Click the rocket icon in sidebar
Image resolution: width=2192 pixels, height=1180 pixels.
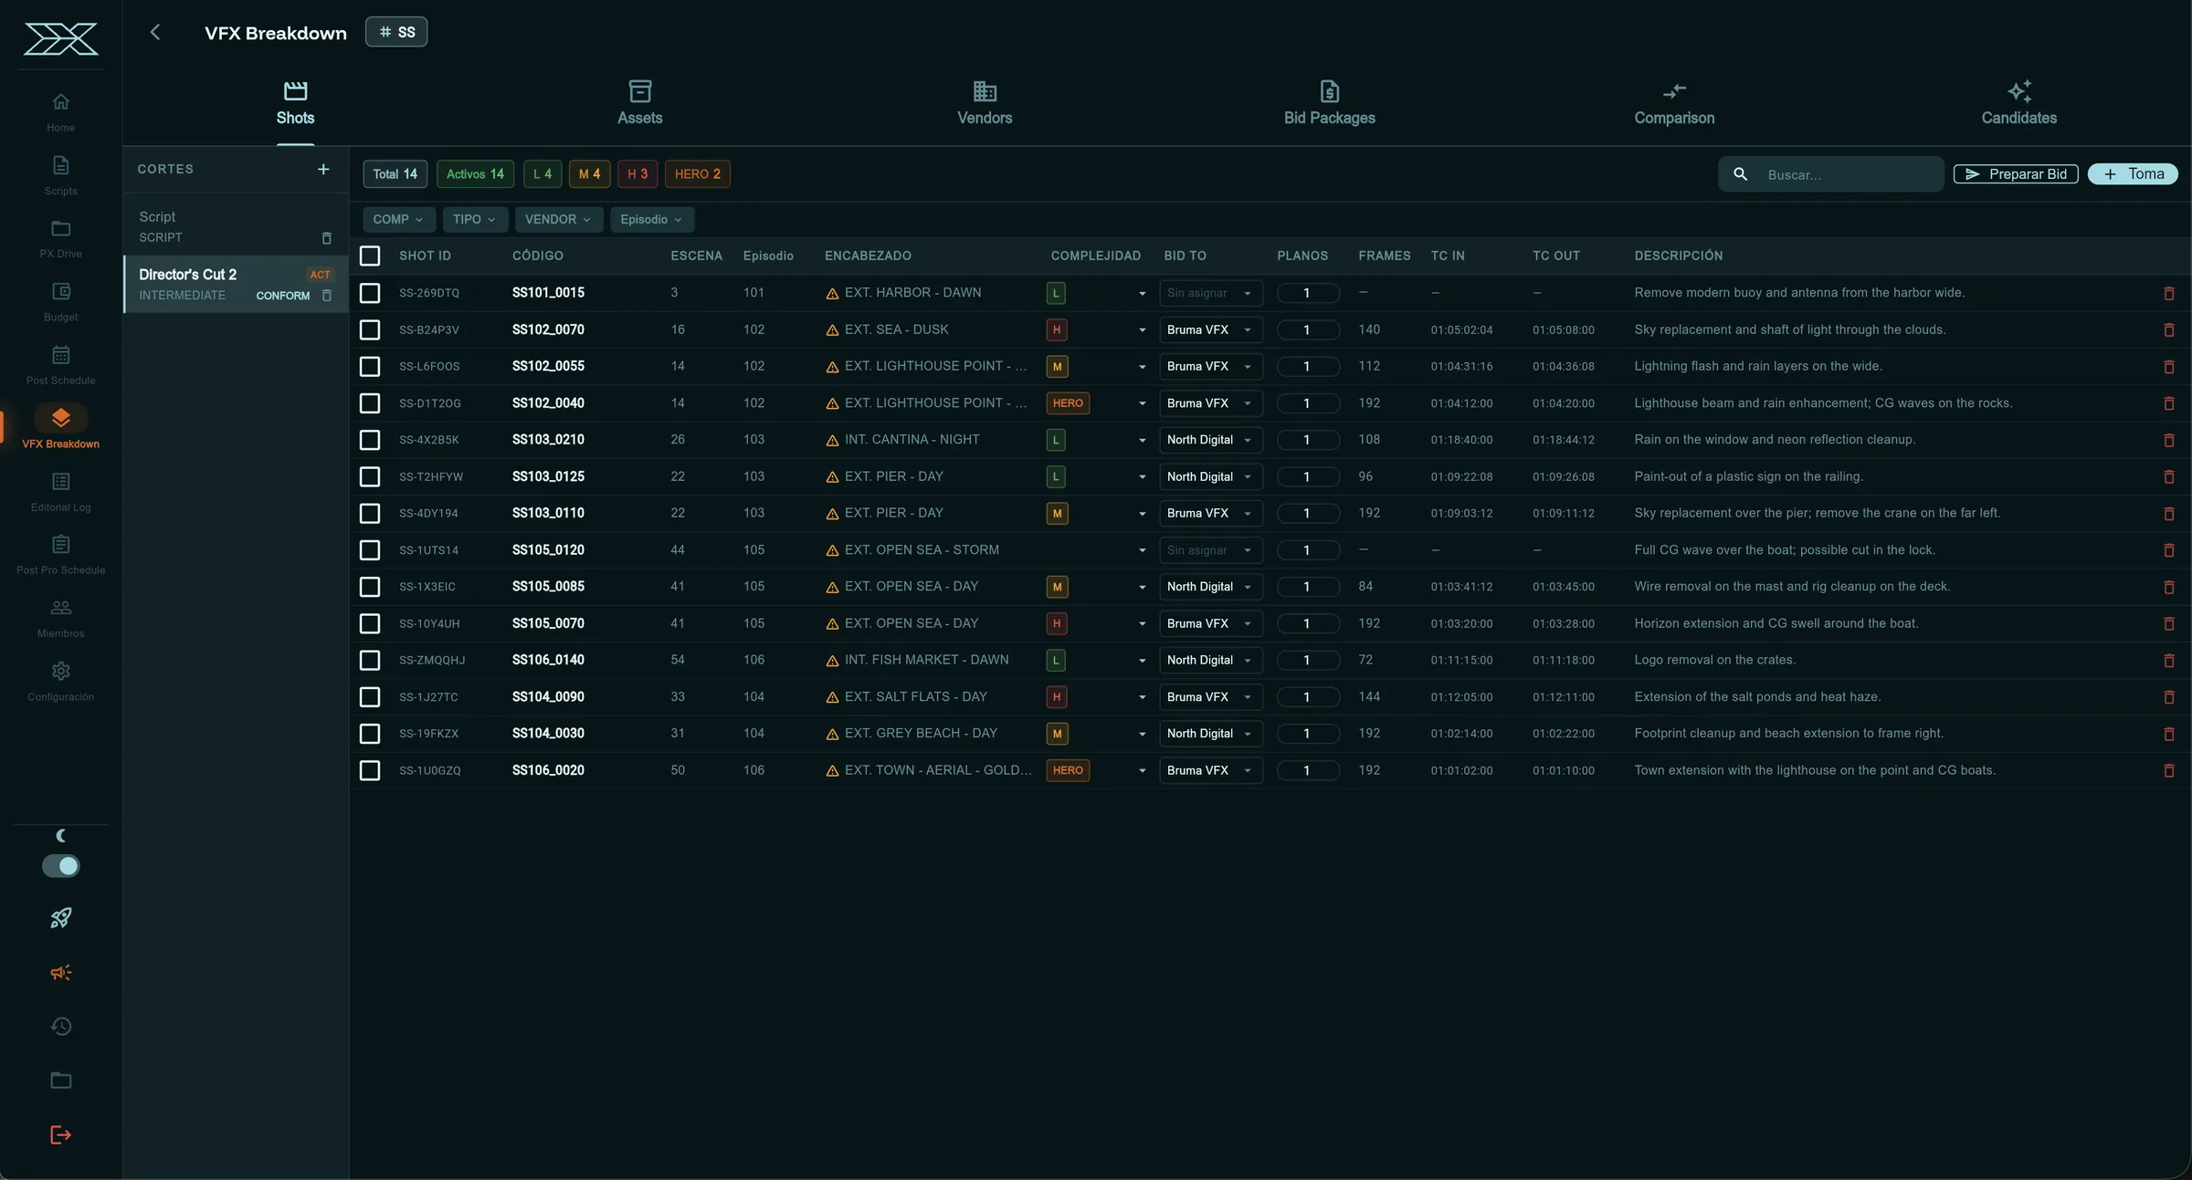(60, 918)
